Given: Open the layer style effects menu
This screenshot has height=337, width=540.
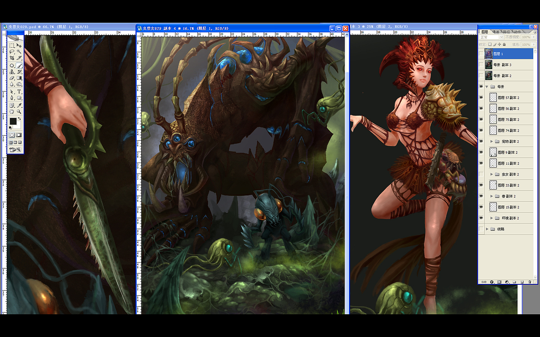Looking at the screenshot, I should (491, 281).
